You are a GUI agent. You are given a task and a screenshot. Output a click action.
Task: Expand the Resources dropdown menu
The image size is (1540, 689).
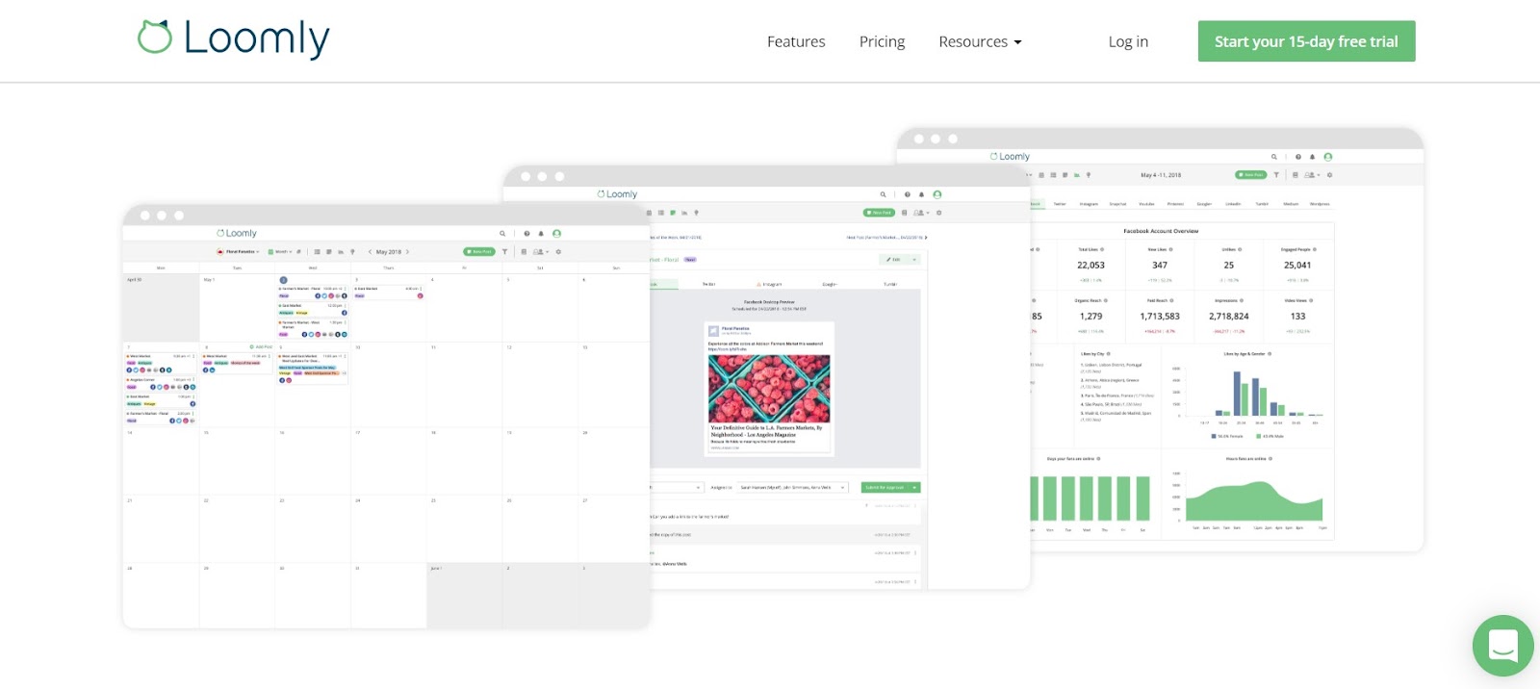click(980, 41)
